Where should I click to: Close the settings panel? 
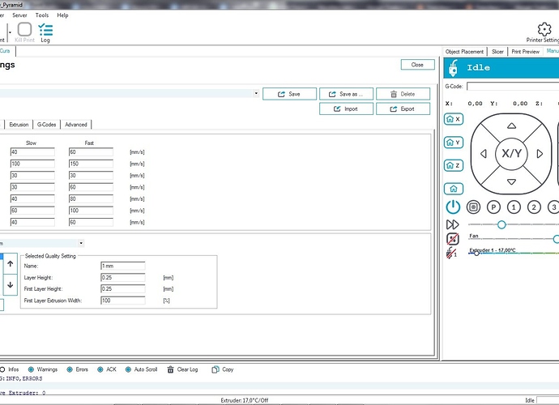tap(417, 65)
